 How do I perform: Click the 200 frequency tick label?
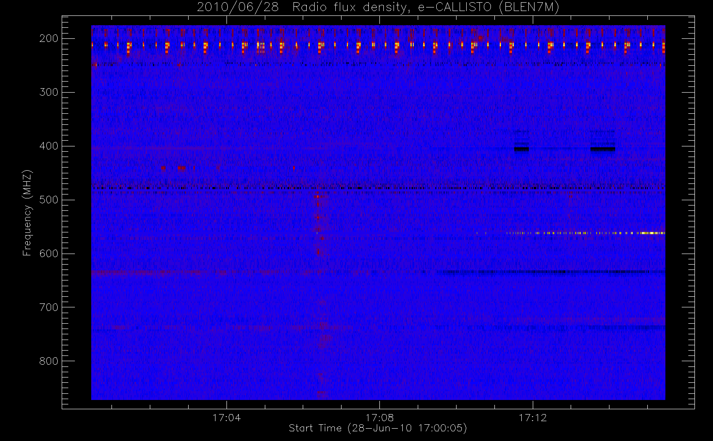pyautogui.click(x=48, y=38)
